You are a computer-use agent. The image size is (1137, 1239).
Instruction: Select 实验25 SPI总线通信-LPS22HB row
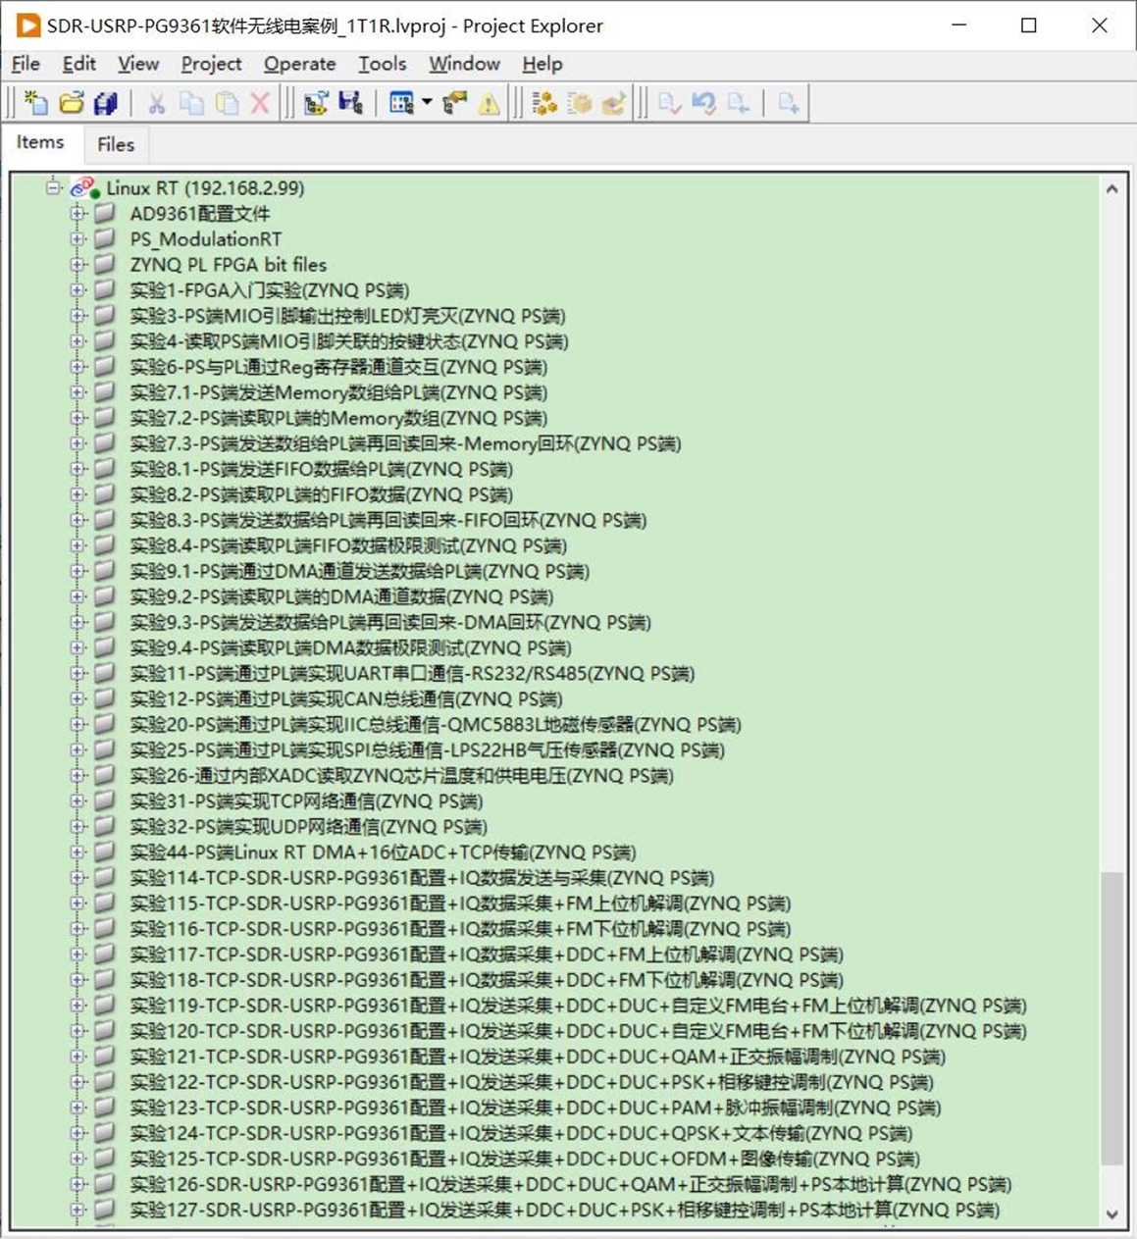(x=428, y=749)
